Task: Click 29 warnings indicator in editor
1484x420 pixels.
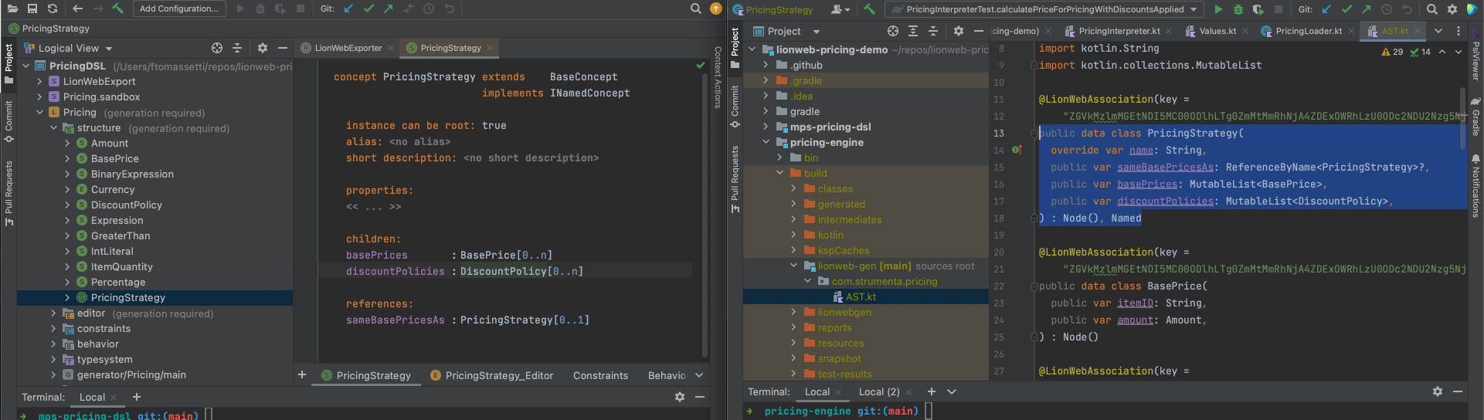Action: [1392, 52]
